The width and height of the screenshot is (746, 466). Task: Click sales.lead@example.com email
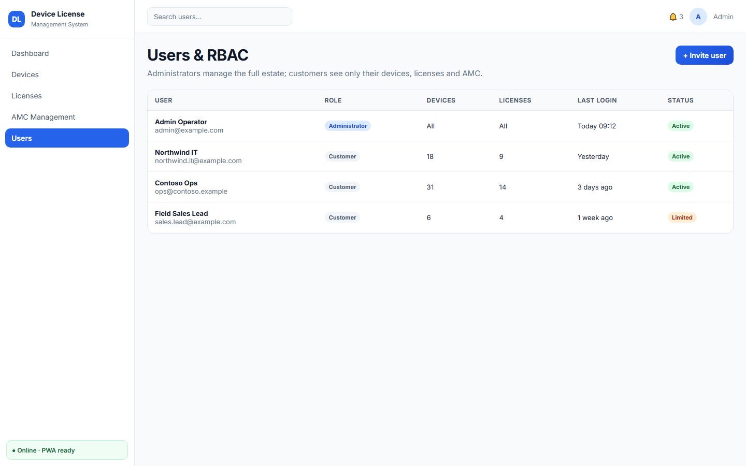195,222
